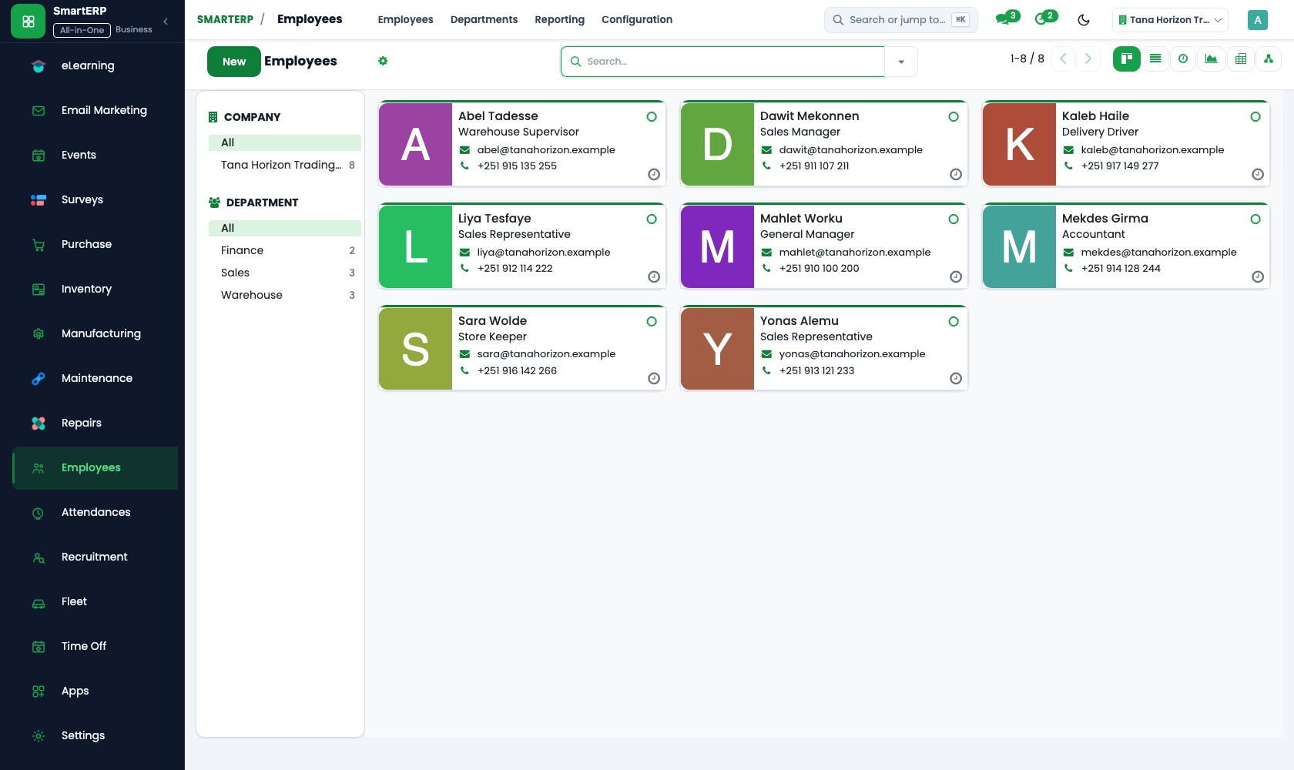The image size is (1294, 770).
Task: Click SMARTERP breadcrumb link
Action: tap(225, 19)
